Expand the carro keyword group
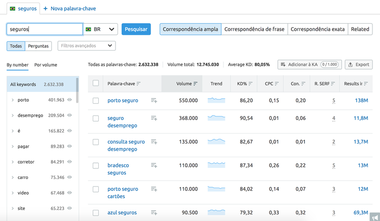 [13, 177]
